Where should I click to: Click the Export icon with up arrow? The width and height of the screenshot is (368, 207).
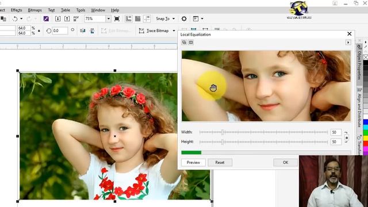click(x=67, y=19)
